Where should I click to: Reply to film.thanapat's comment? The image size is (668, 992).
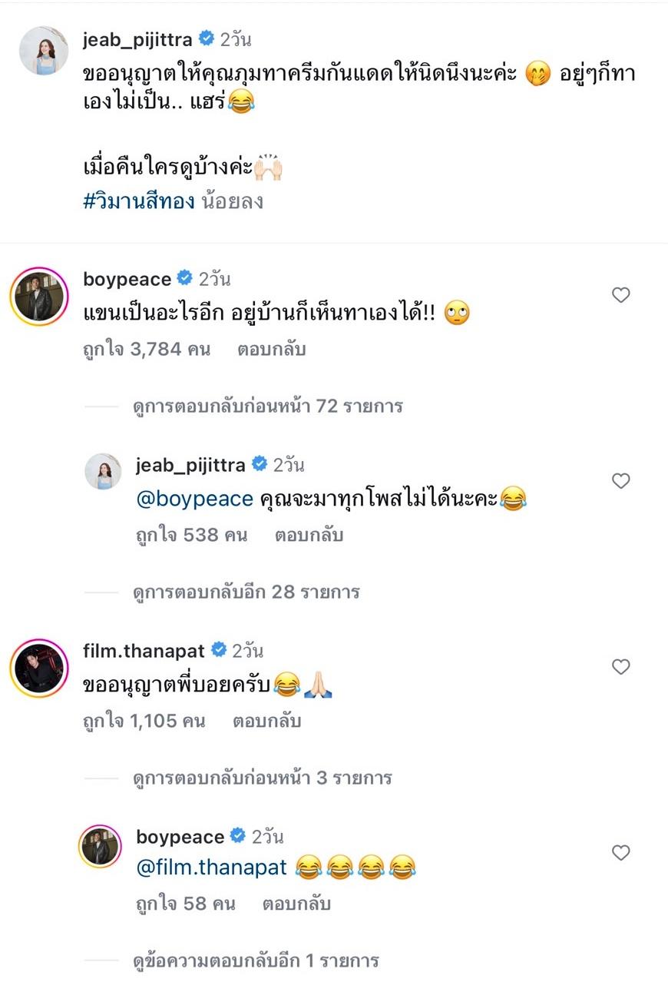(266, 722)
